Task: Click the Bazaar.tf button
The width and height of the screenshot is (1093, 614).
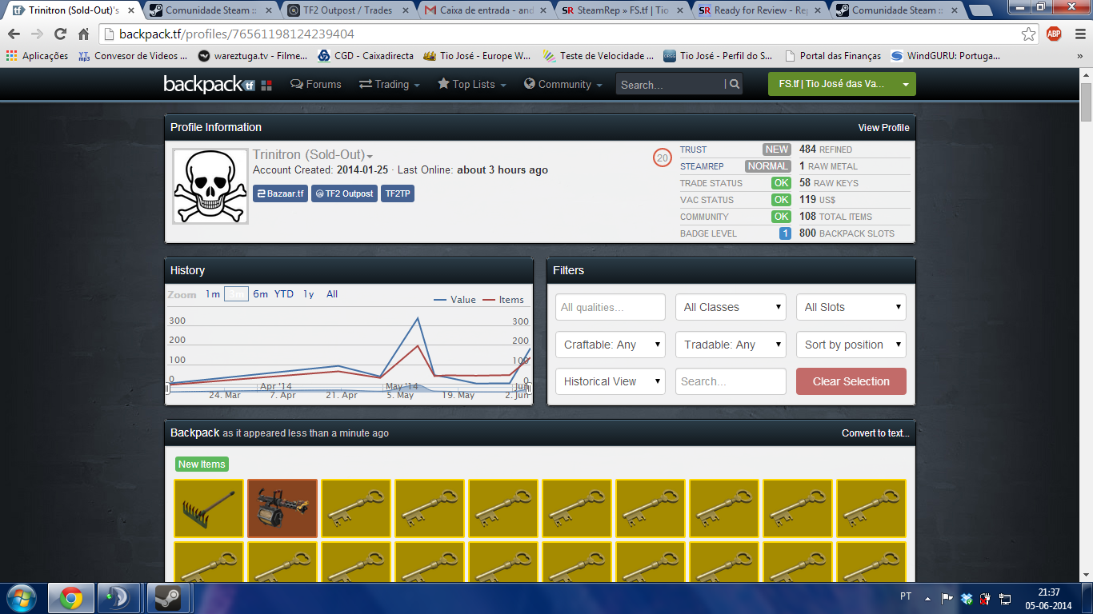Action: tap(280, 193)
